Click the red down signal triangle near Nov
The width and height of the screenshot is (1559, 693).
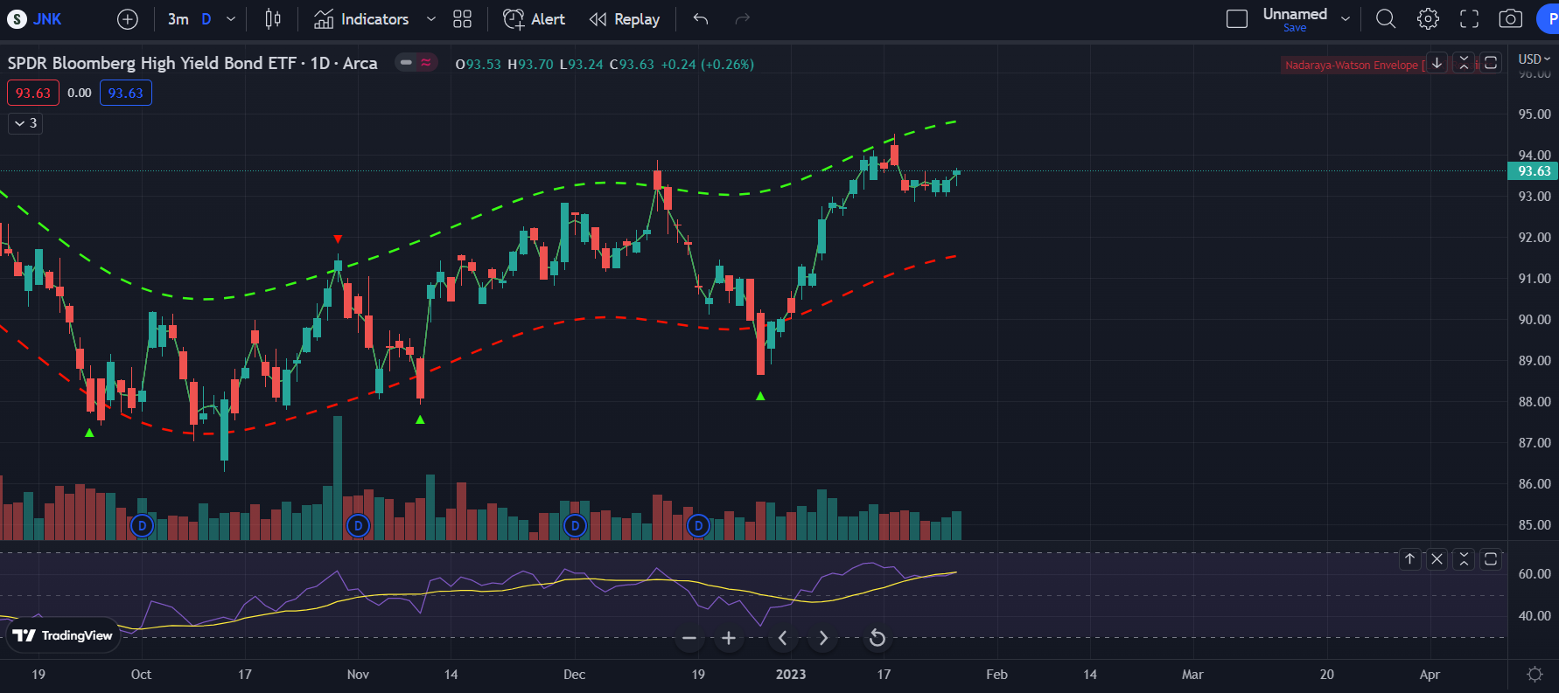click(x=338, y=239)
